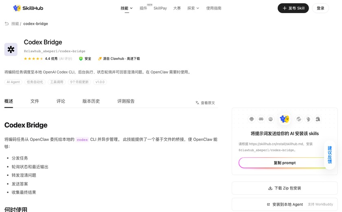
Task: Click the inline codex code label
Action: (x=82, y=139)
